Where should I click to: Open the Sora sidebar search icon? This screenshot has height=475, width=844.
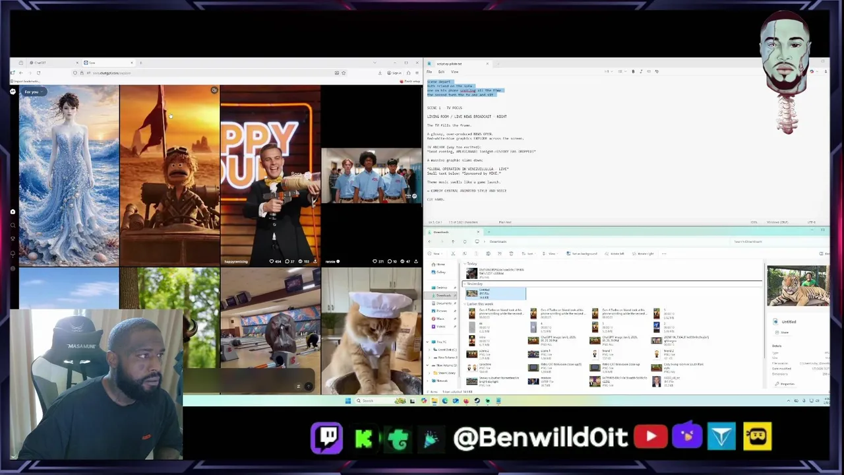(x=13, y=226)
